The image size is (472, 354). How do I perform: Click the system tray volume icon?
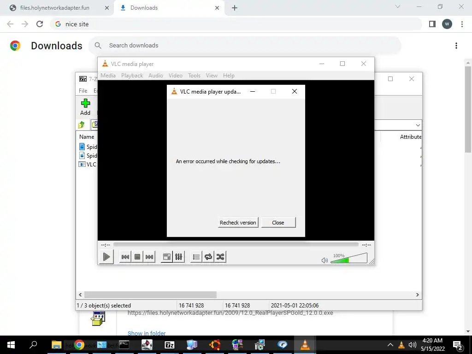[x=413, y=345]
